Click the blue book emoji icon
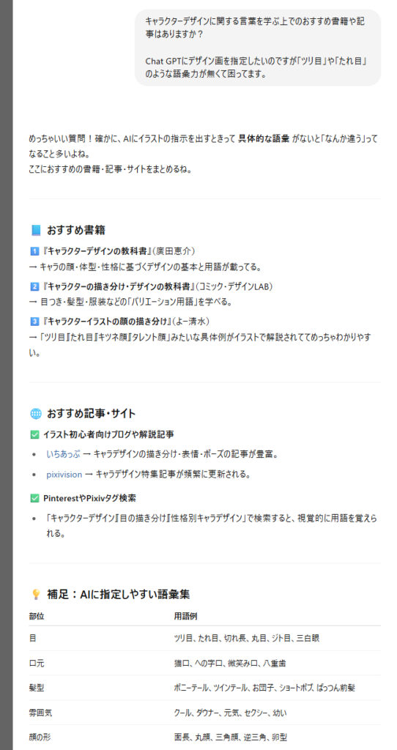397x750 pixels. 35,230
